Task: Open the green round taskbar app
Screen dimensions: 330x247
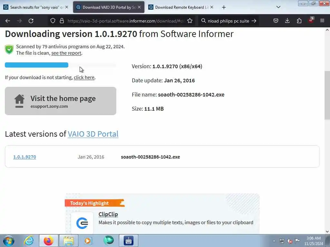Action: point(109,241)
